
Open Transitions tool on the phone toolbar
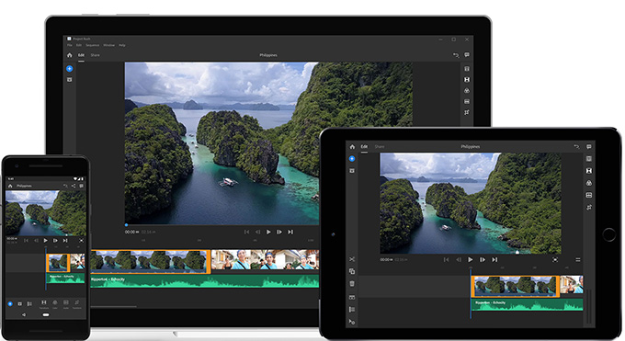[x=44, y=304]
